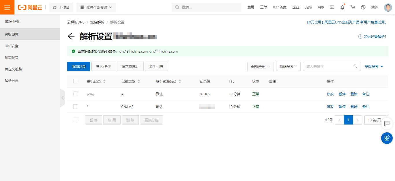Open the Alibaba Cloud notifications bell
Viewport: 395px width, 181px height.
coord(342,7)
